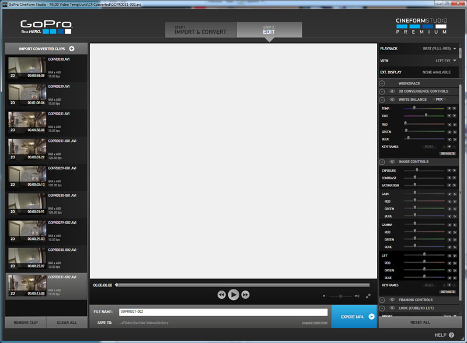Screen dimensions: 467x343
Task: Switch to Step 2 Edit tab
Action: tap(269, 30)
